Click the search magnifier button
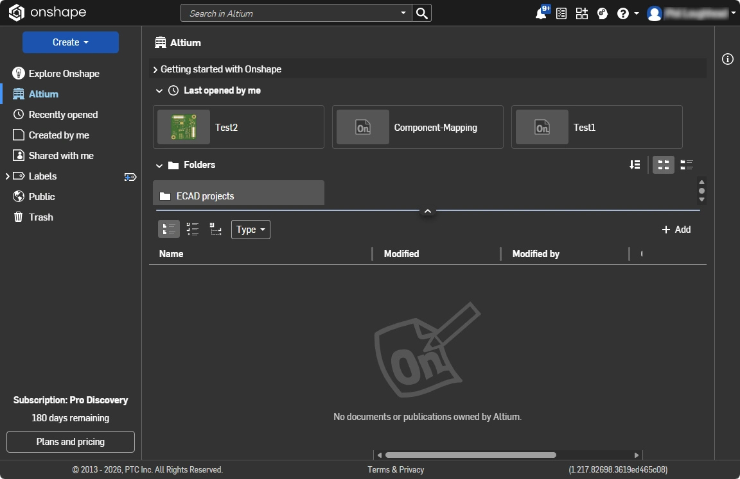The width and height of the screenshot is (740, 479). tap(422, 13)
